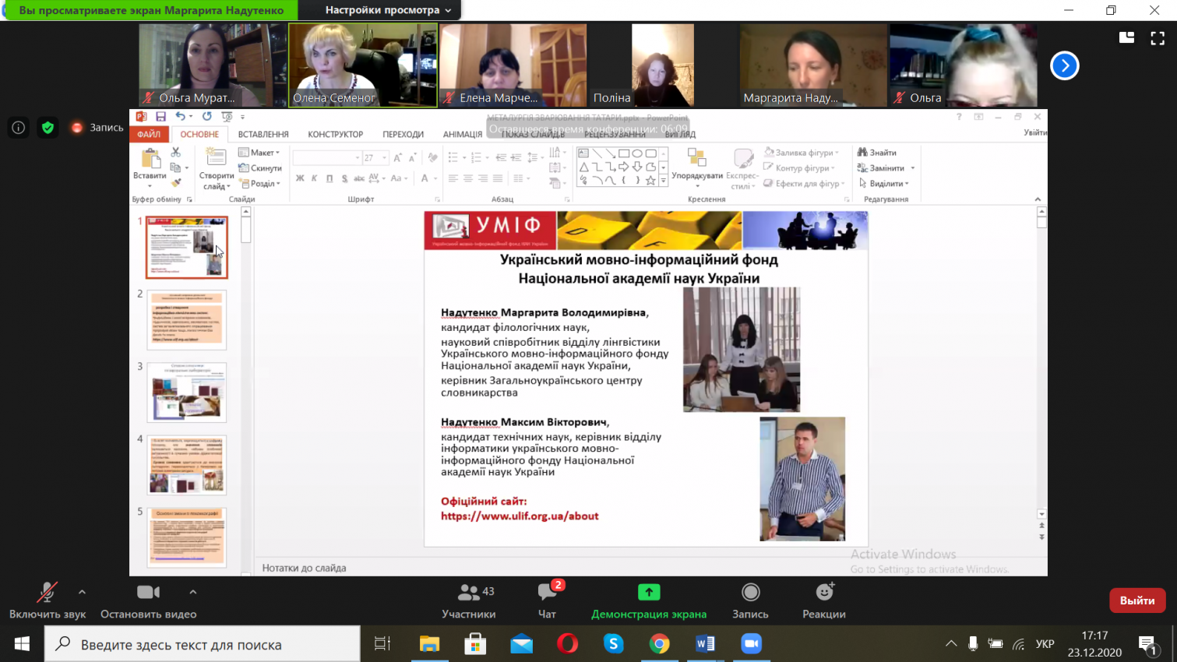Open the ФАЙЛ tab in PowerPoint

tap(149, 134)
